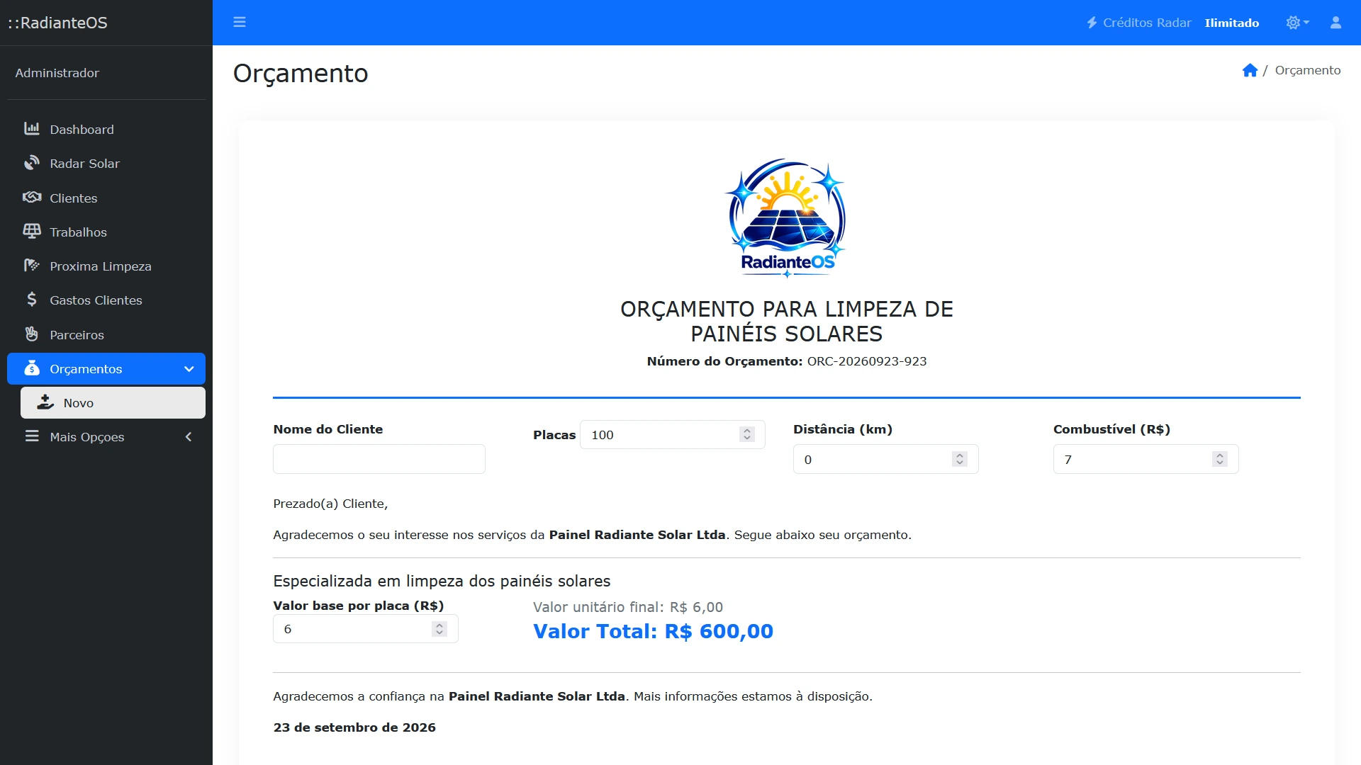The width and height of the screenshot is (1361, 765).
Task: Click the Ilimitado credits label
Action: (1232, 23)
